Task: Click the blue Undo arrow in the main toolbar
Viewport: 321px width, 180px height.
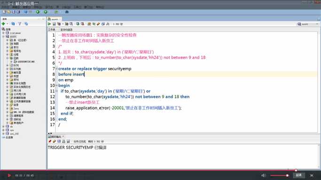Action: [x=25, y=12]
